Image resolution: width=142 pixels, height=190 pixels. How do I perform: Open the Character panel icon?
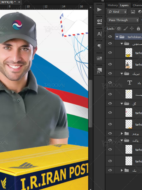[99, 34]
